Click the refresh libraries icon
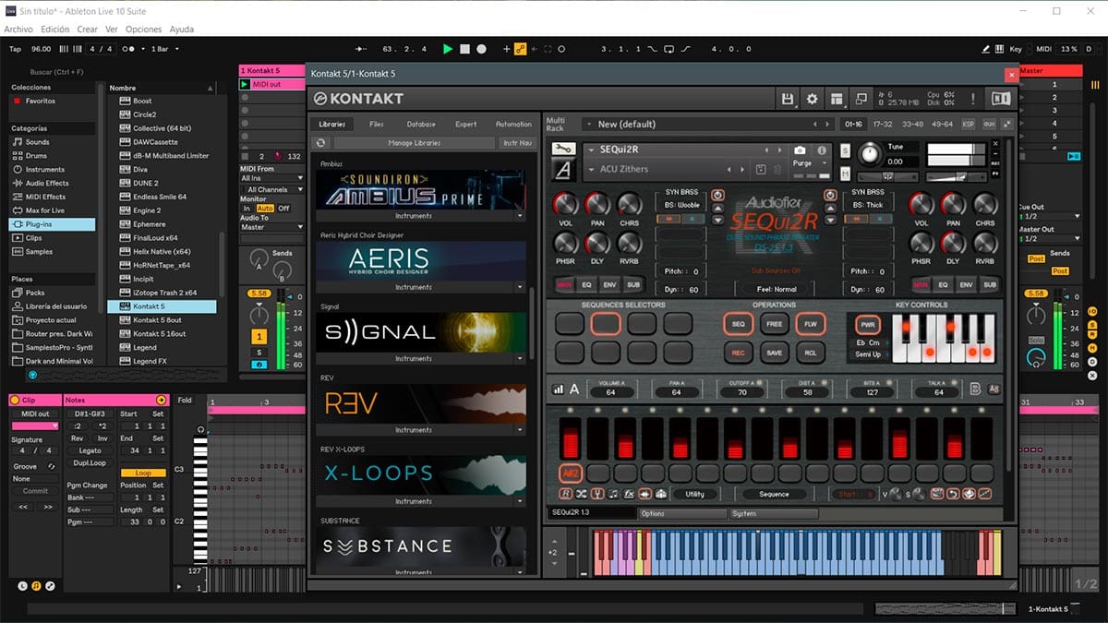 [x=320, y=143]
